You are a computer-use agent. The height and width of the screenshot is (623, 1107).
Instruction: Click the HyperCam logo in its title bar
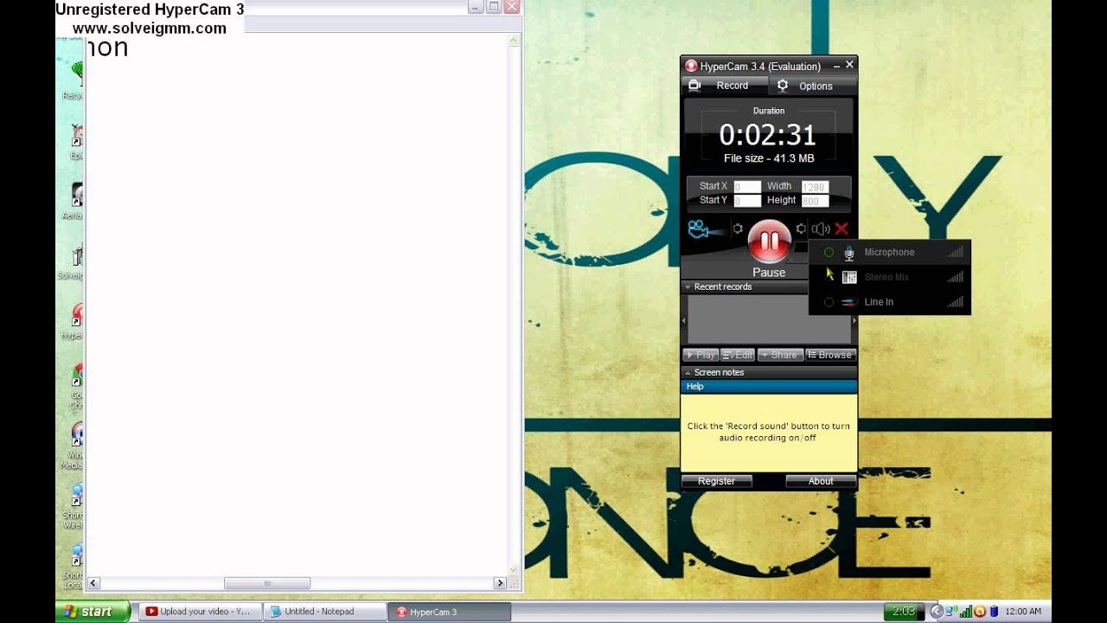[691, 66]
